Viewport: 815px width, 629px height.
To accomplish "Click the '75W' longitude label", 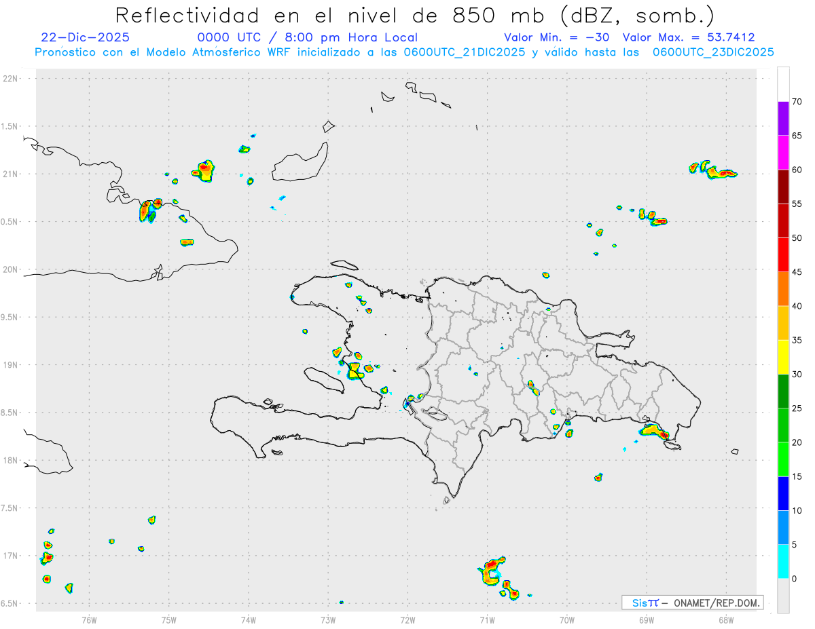I will click(168, 620).
